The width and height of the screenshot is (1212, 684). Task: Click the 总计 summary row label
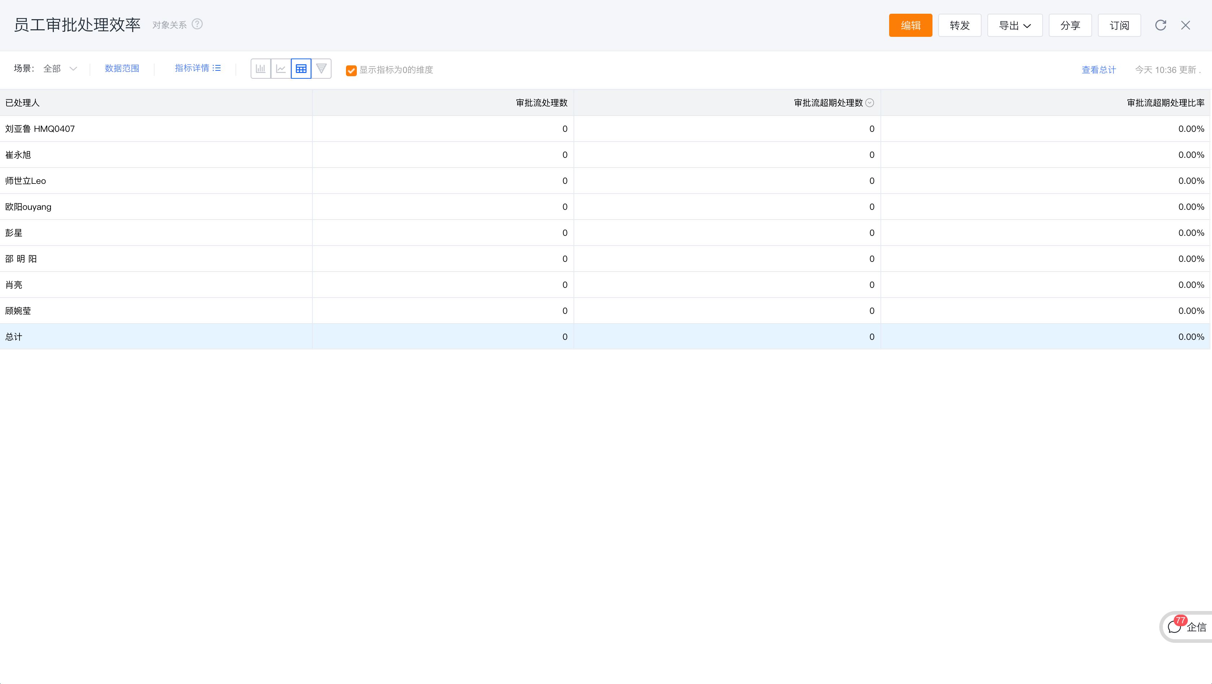14,337
